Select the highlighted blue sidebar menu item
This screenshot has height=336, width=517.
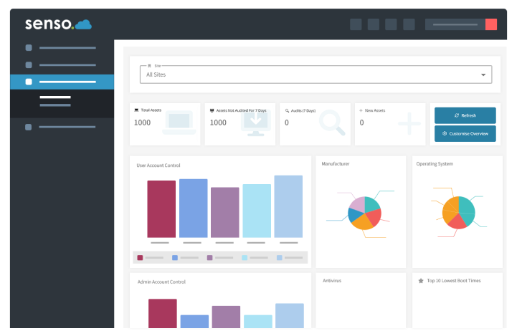[62, 82]
